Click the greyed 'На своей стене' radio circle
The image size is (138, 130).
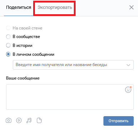pos(8,28)
